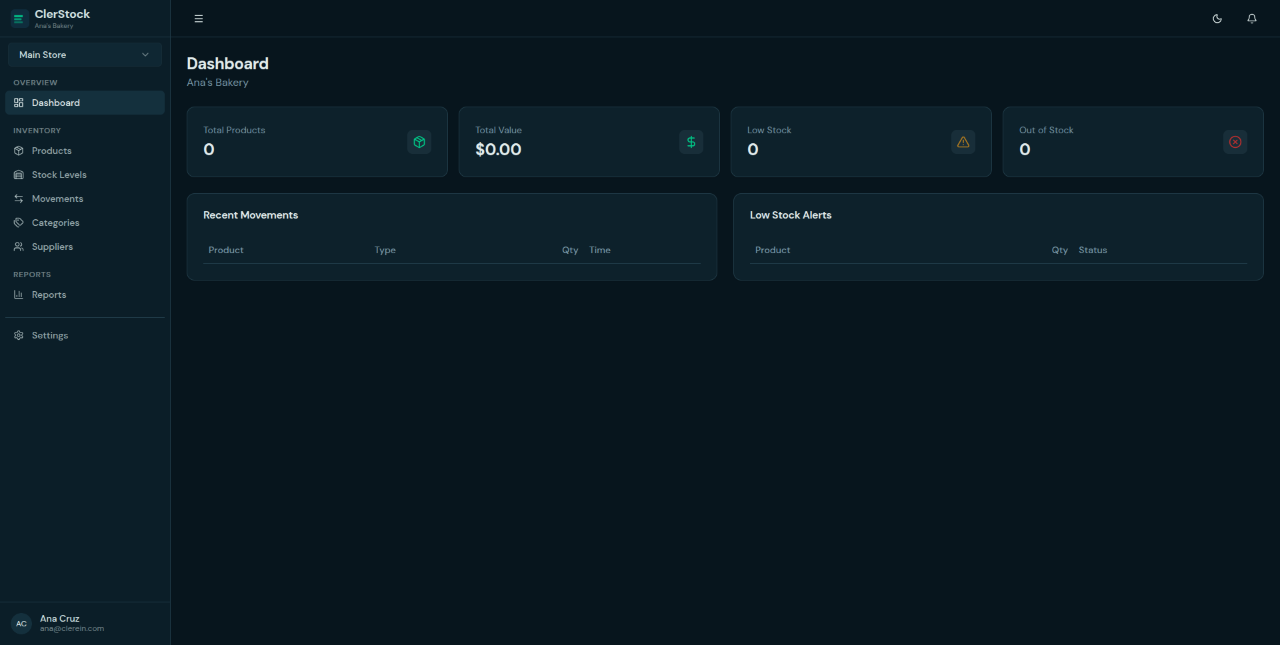Click the Reports chart icon

[19, 295]
